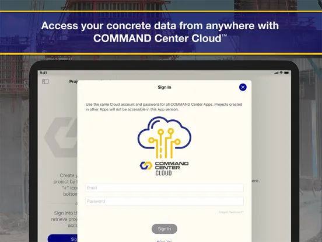Close the Sign In dialog
Viewport: 322px width, 242px height.
coord(243,87)
